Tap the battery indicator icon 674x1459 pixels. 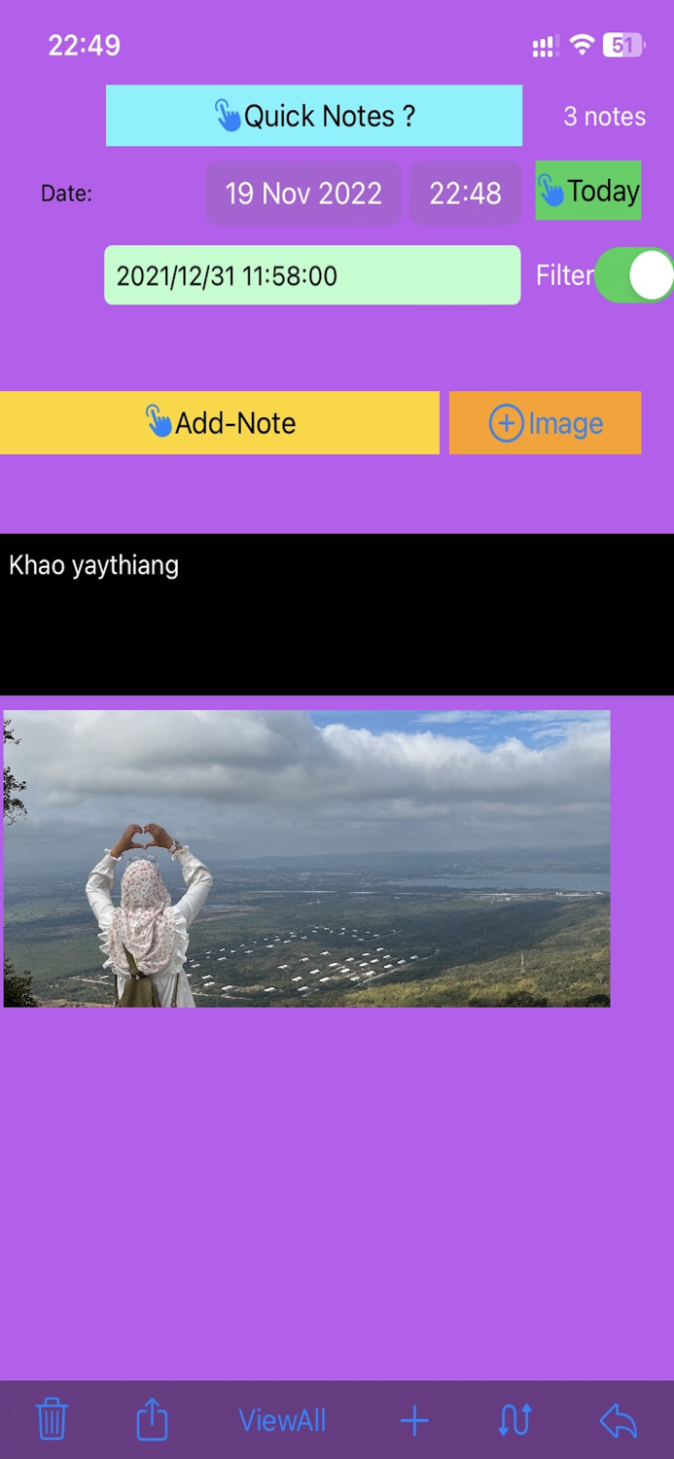(622, 44)
